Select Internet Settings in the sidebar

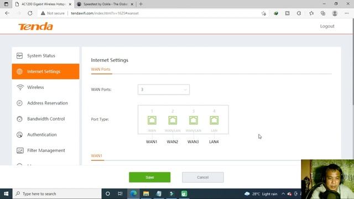(45, 71)
